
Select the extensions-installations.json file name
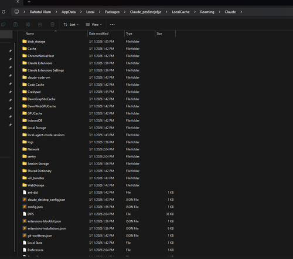[47, 228]
